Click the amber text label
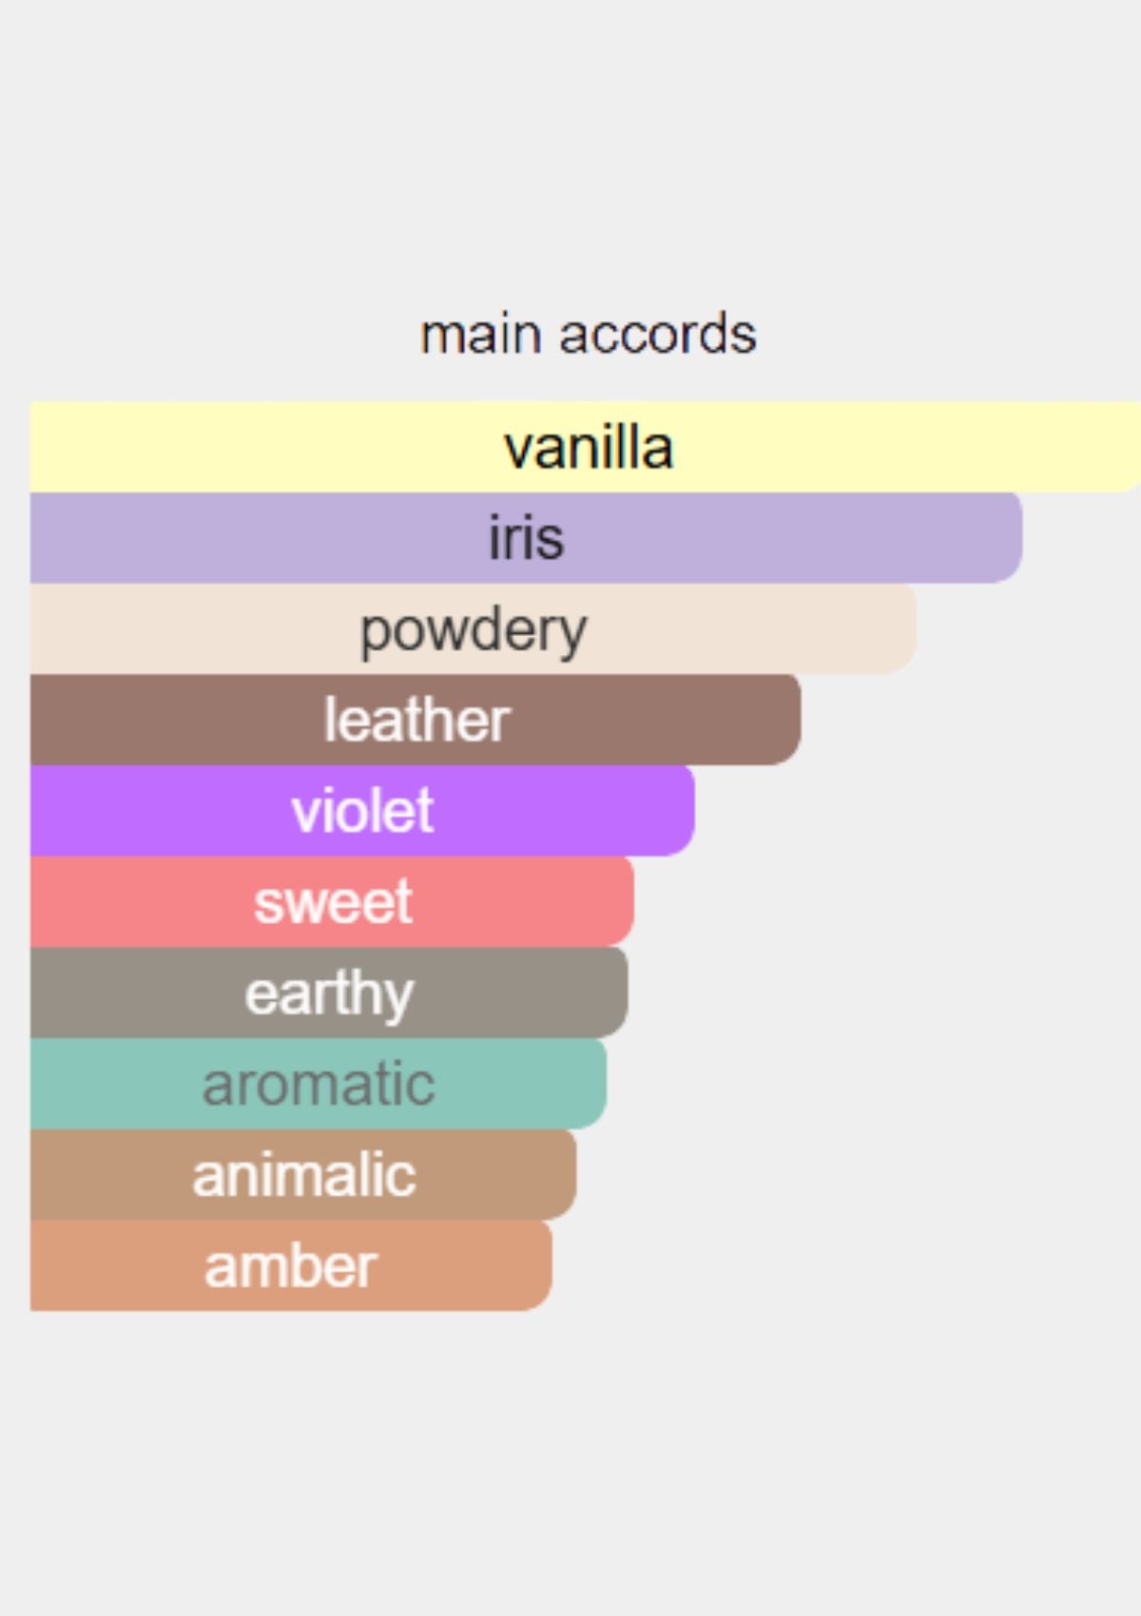 (x=291, y=1266)
